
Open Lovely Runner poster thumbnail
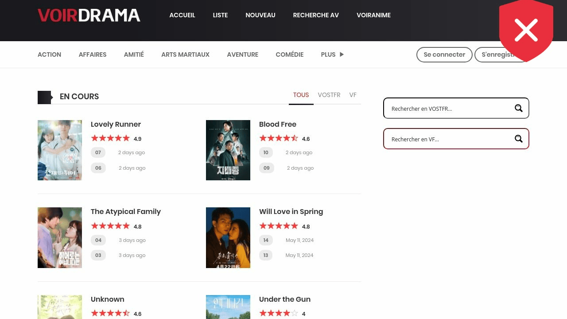click(x=60, y=150)
